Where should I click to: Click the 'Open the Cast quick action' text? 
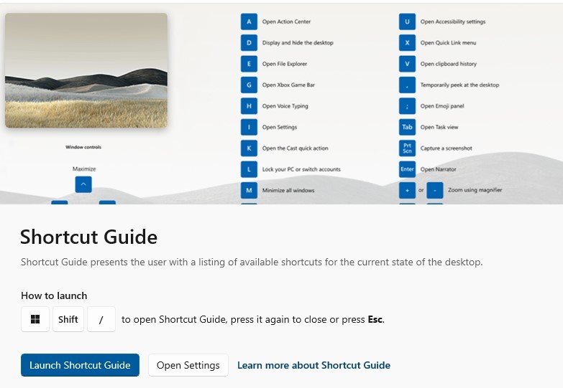point(295,148)
